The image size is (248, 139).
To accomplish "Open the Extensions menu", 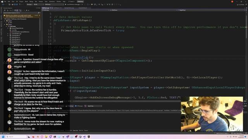I will click(52, 2).
